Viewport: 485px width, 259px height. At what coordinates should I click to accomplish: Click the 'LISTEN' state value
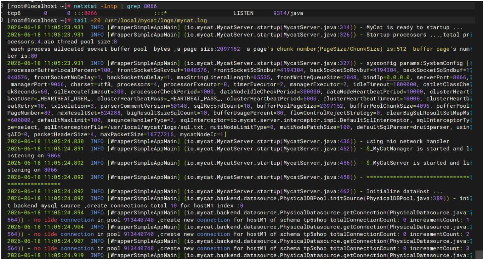pyautogui.click(x=244, y=13)
